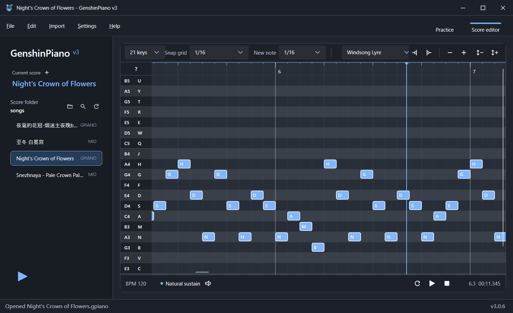Open the New note 1/16 dropdown
Screen dimensions: 513x313
click(302, 53)
